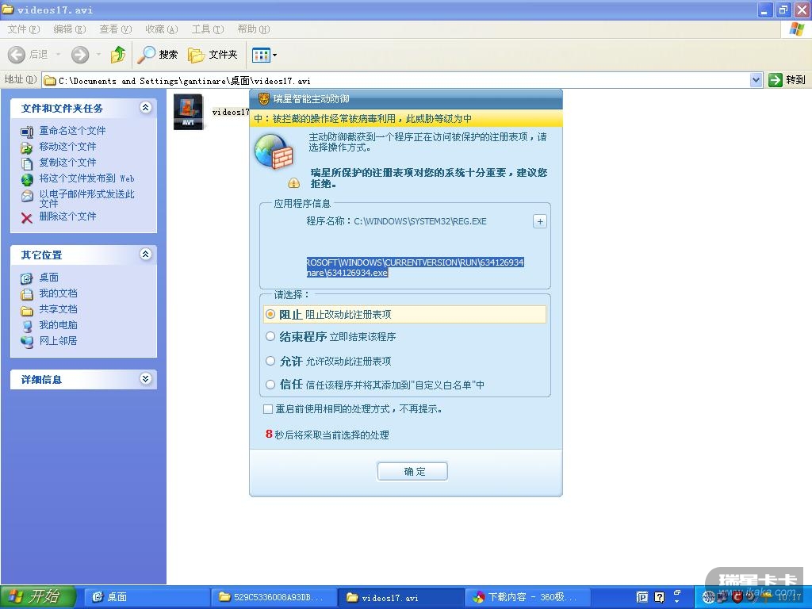Open the 搜索 search tool
This screenshot has height=609, width=812.
pyautogui.click(x=158, y=55)
